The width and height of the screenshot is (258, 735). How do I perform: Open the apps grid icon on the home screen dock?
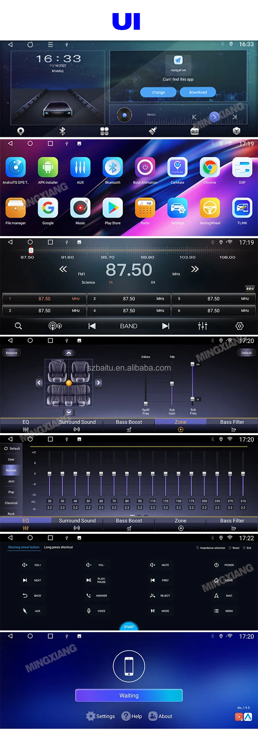[x=104, y=131]
